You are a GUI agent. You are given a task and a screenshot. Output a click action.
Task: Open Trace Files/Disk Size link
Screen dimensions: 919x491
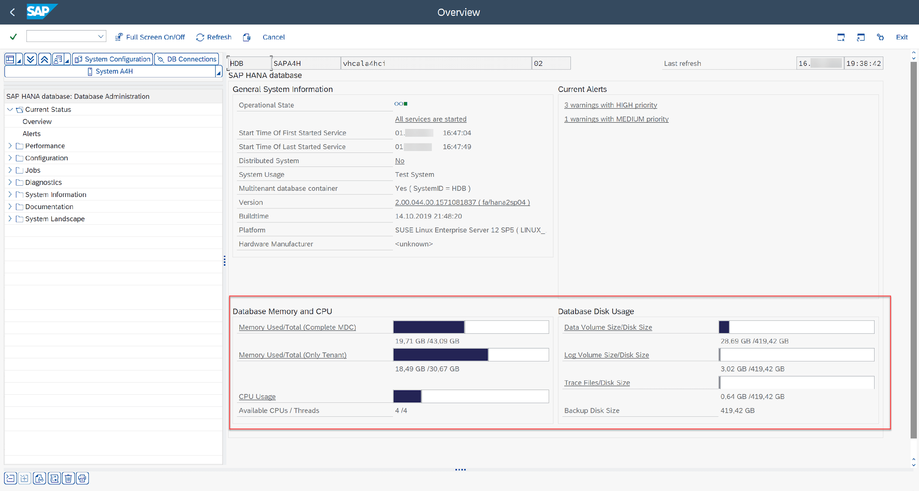click(x=597, y=383)
